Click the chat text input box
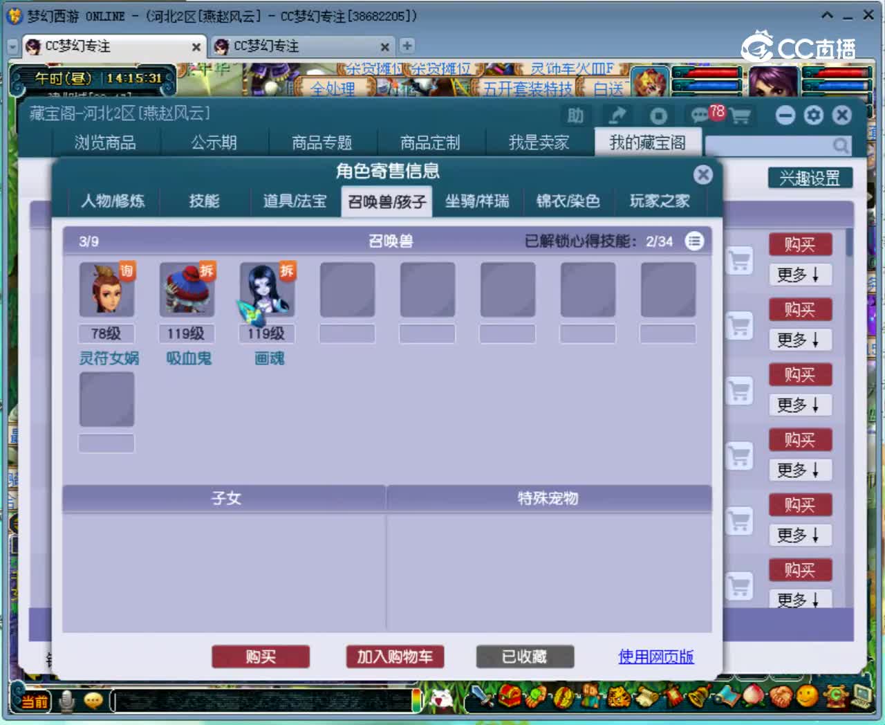885x725 pixels. tap(261, 701)
